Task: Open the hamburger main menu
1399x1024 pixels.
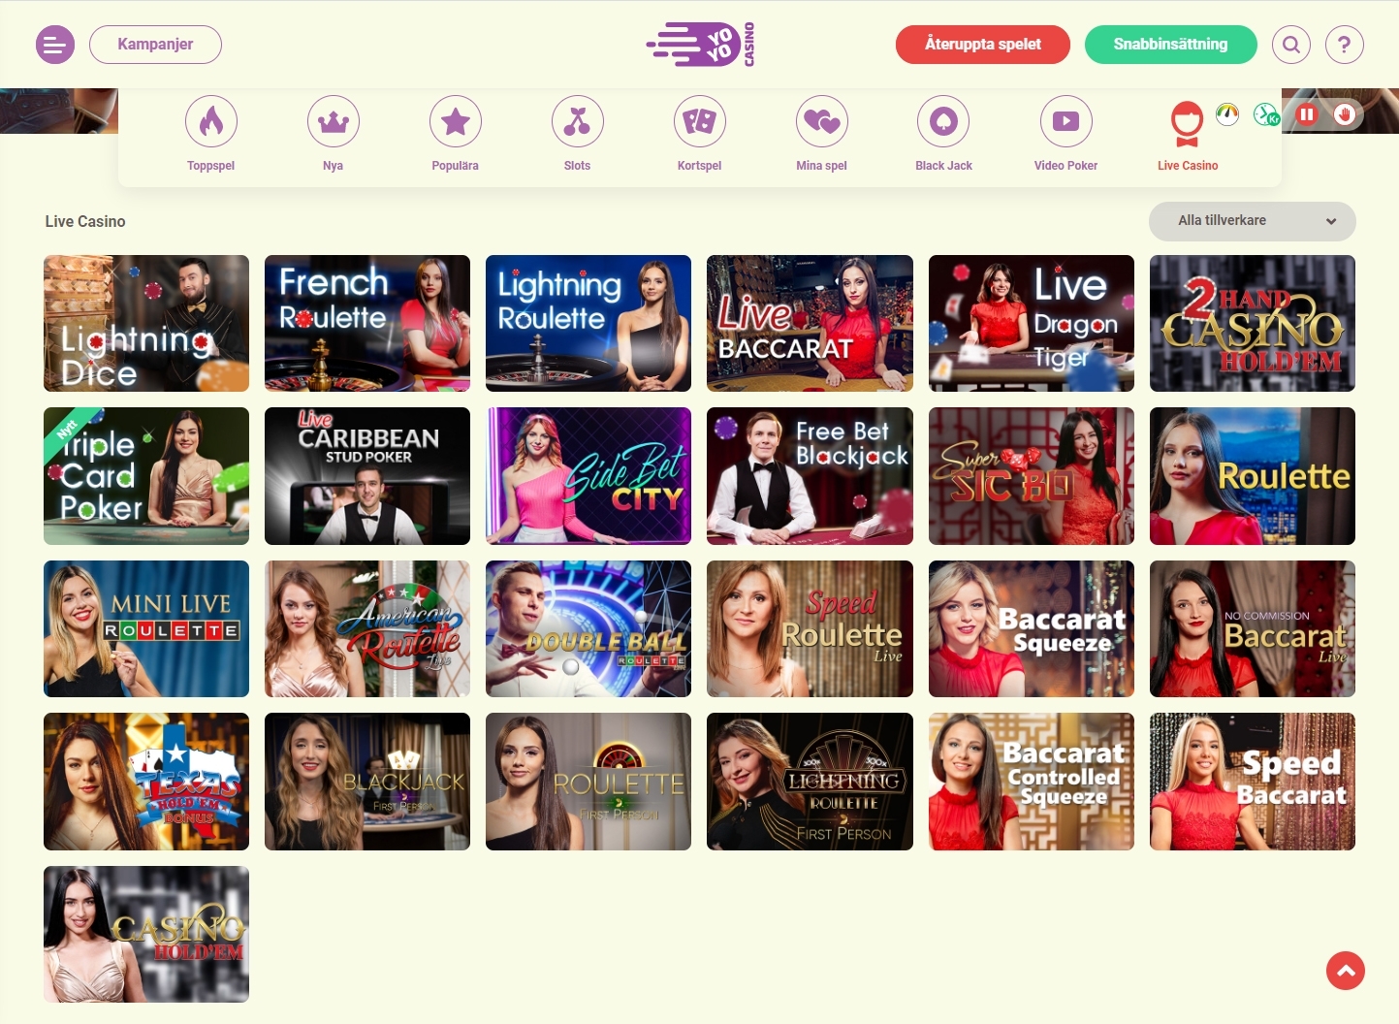Action: [x=55, y=45]
